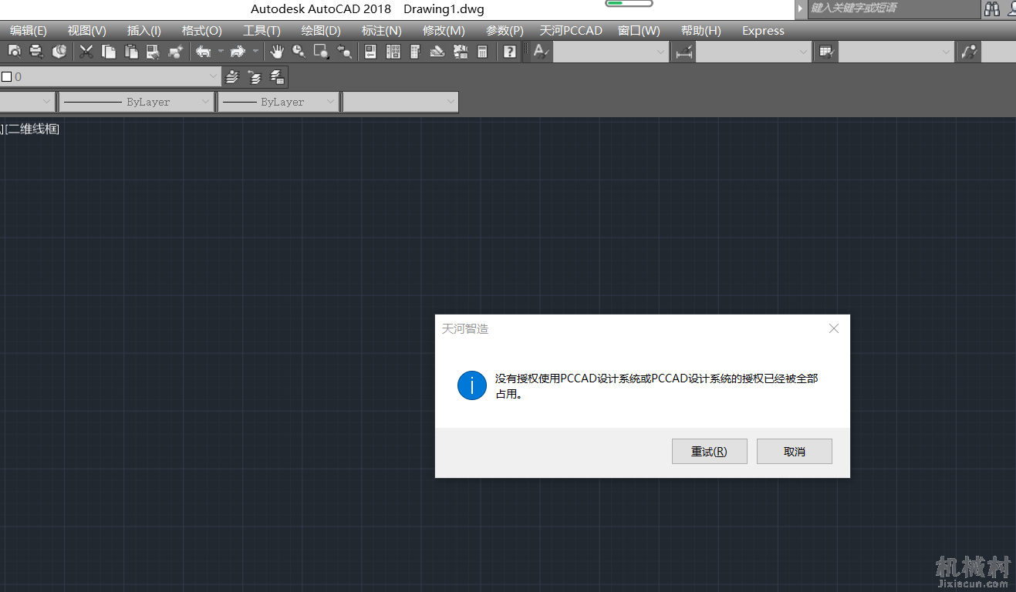
Task: Close the 天河智造 dialog
Action: (833, 328)
